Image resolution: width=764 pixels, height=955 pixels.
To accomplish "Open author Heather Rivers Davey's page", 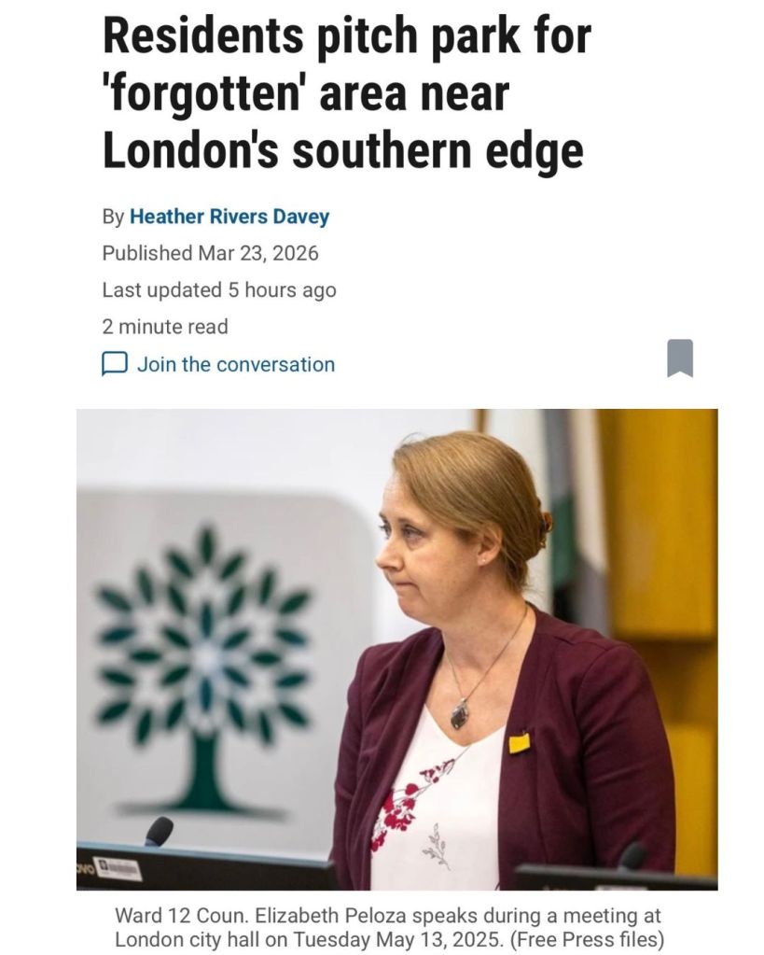I will [x=229, y=217].
